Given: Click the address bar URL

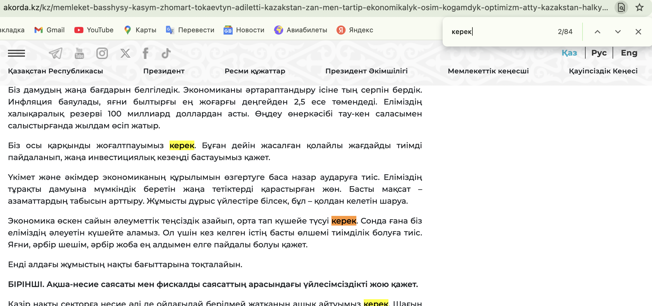Looking at the screenshot, I should [x=306, y=7].
